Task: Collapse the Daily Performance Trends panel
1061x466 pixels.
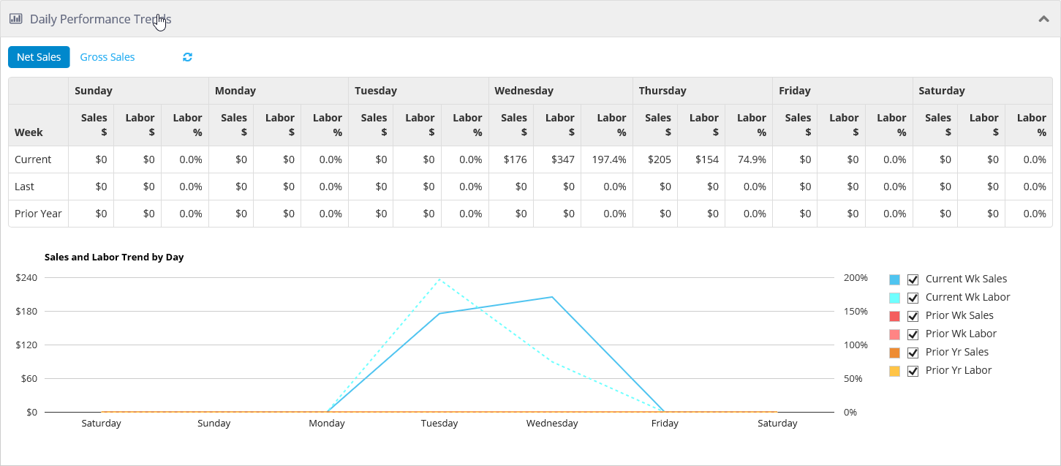Action: pyautogui.click(x=1043, y=19)
